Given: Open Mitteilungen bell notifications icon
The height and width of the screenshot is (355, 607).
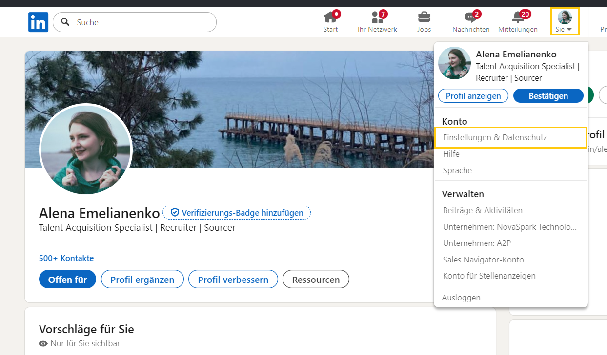Looking at the screenshot, I should coord(518,18).
